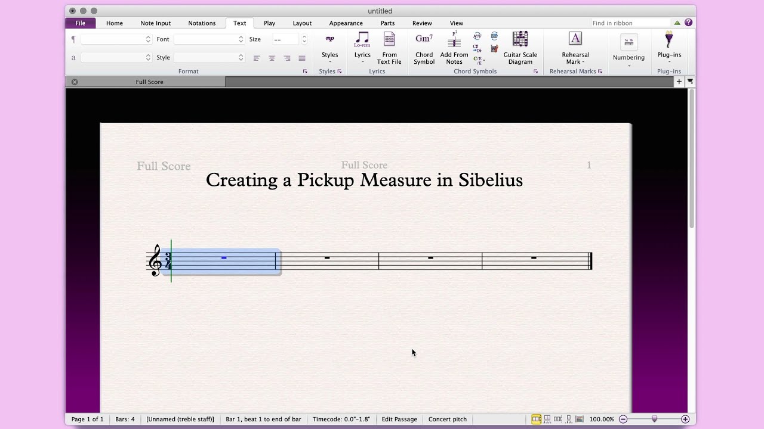Click the Numbering icon
Image resolution: width=764 pixels, height=429 pixels.
coord(629,42)
